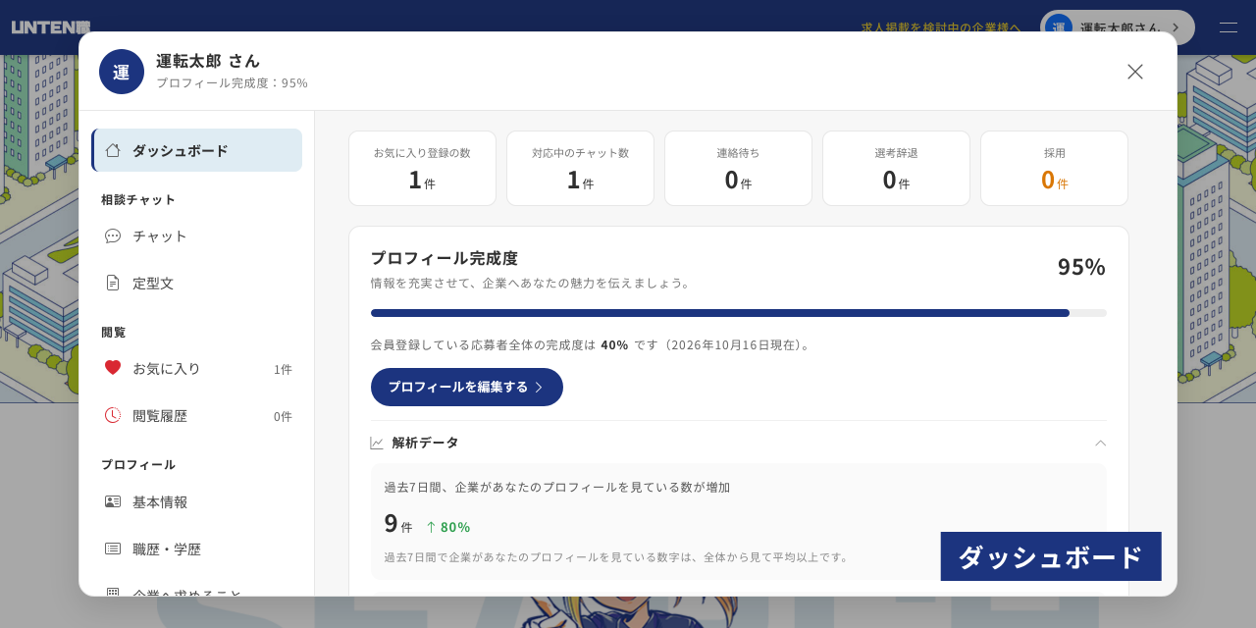This screenshot has height=628, width=1256.
Task: Click the red heart icon
Action: point(113,367)
